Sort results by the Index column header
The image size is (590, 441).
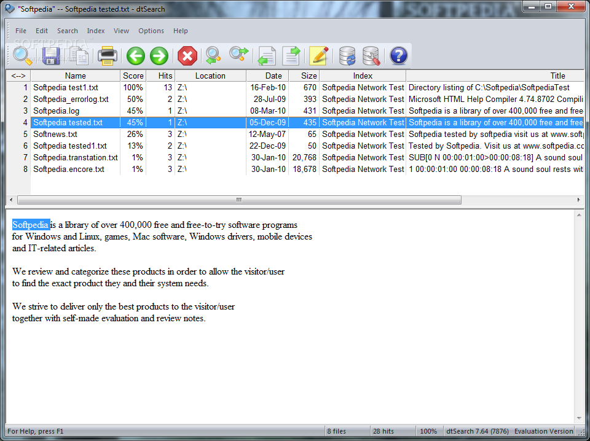pyautogui.click(x=363, y=76)
